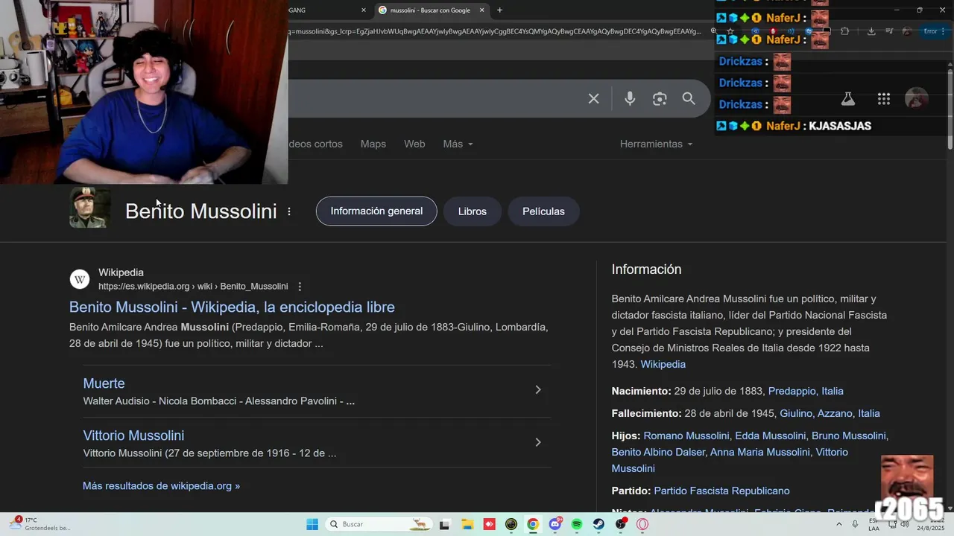The height and width of the screenshot is (536, 954).
Task: Open Steam from the taskbar
Action: coord(598,524)
